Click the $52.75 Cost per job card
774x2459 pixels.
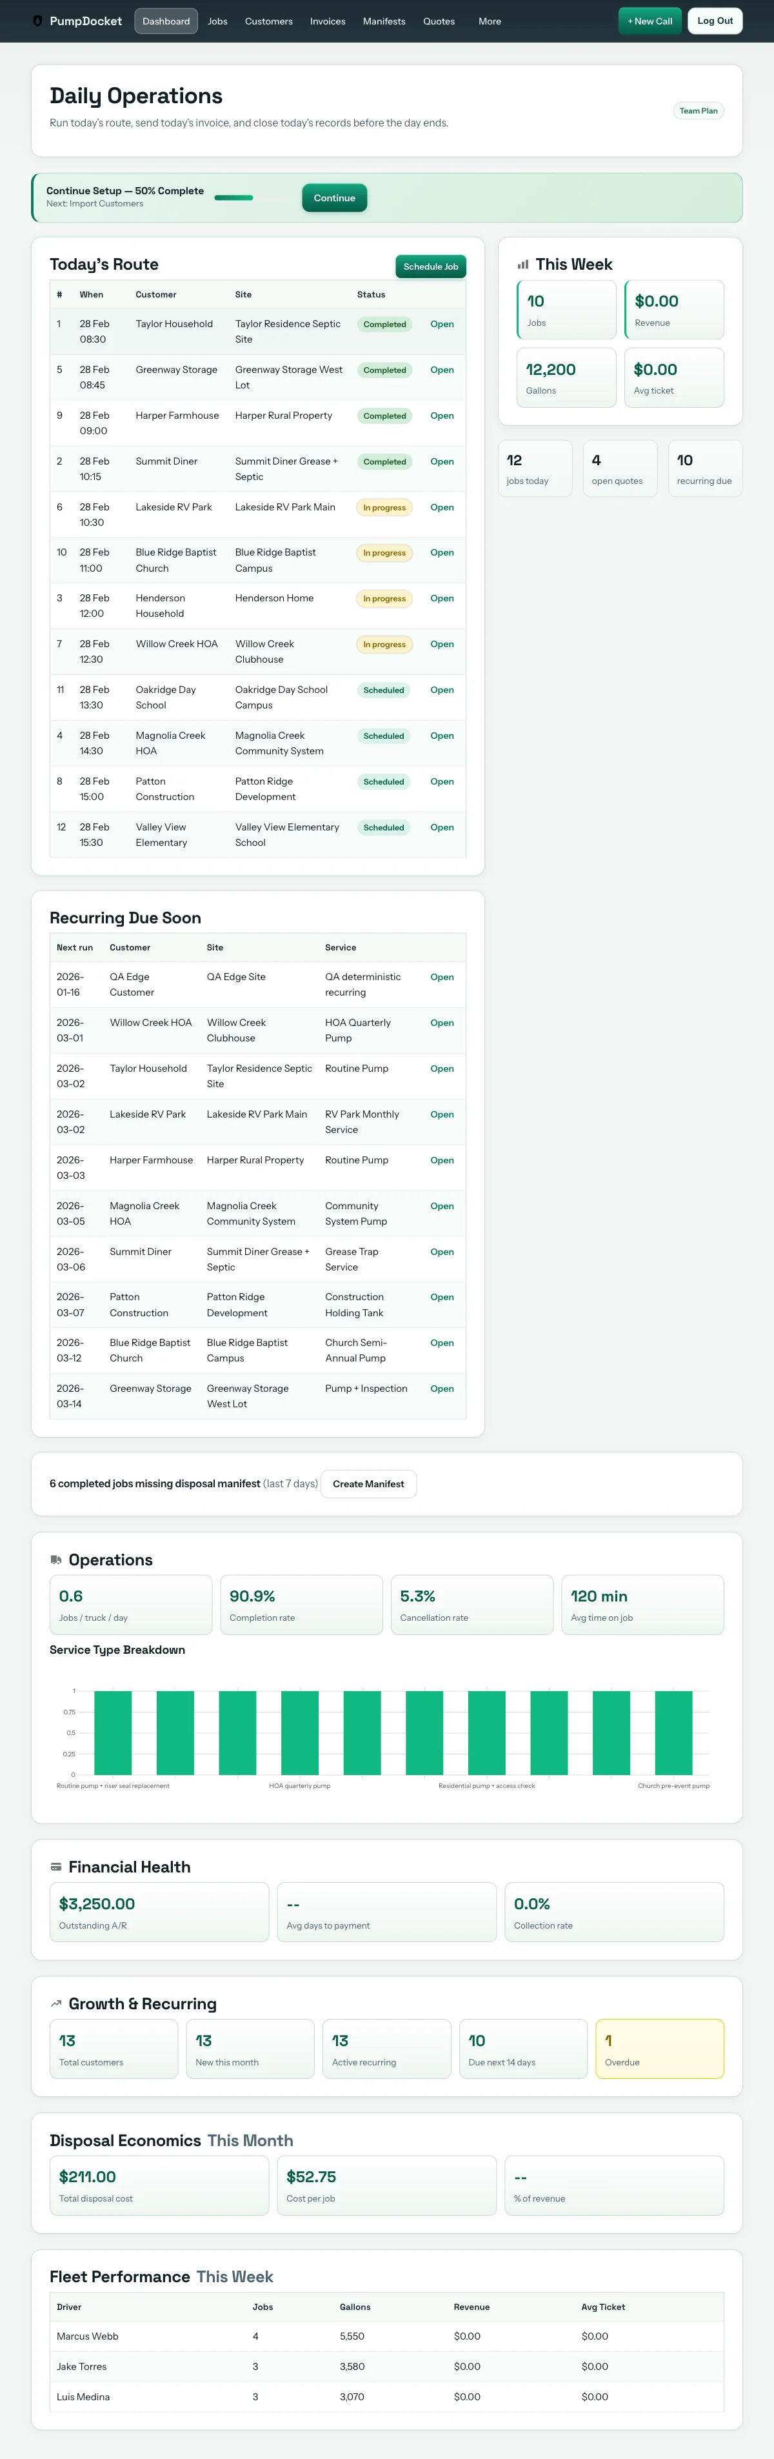point(386,2185)
